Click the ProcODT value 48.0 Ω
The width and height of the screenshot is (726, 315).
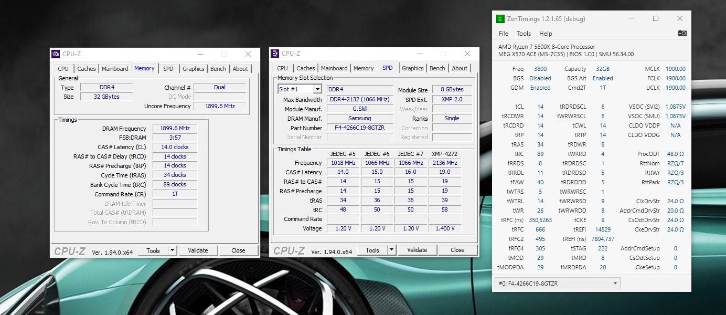pyautogui.click(x=675, y=154)
